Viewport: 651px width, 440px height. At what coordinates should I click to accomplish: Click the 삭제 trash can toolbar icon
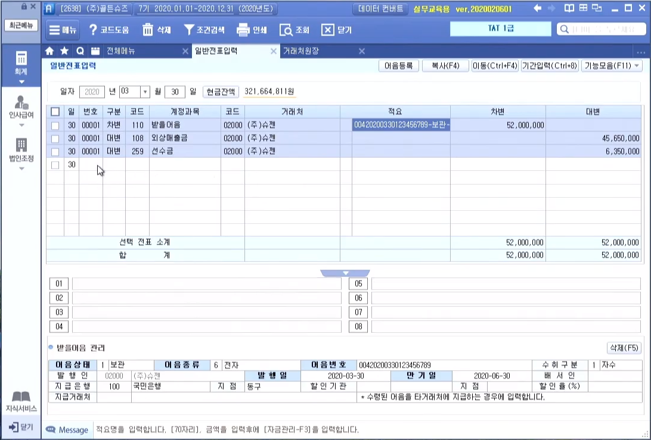(148, 30)
